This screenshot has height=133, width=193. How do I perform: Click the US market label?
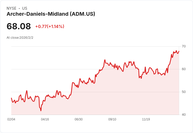25,8
